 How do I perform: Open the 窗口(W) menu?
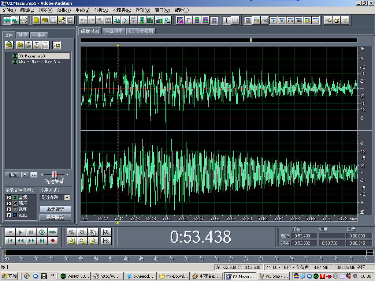coord(162,10)
